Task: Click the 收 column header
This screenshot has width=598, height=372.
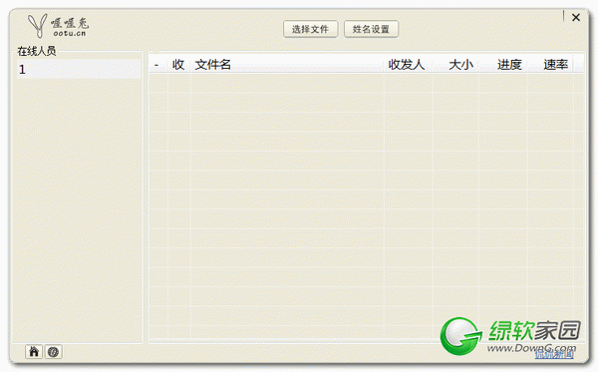Action: pos(178,65)
